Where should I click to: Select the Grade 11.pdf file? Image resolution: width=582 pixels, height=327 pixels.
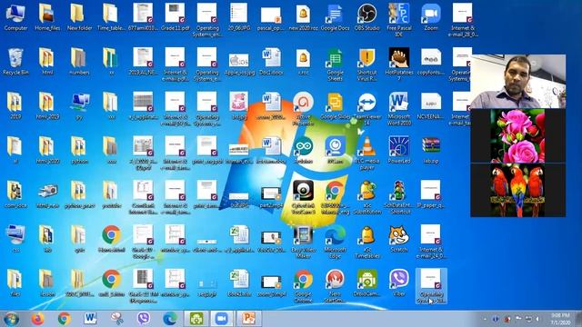[176, 16]
